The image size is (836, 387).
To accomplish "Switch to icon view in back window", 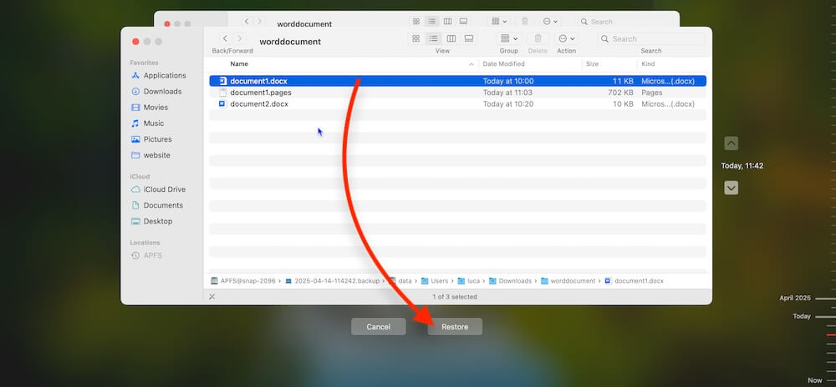I will click(x=415, y=21).
